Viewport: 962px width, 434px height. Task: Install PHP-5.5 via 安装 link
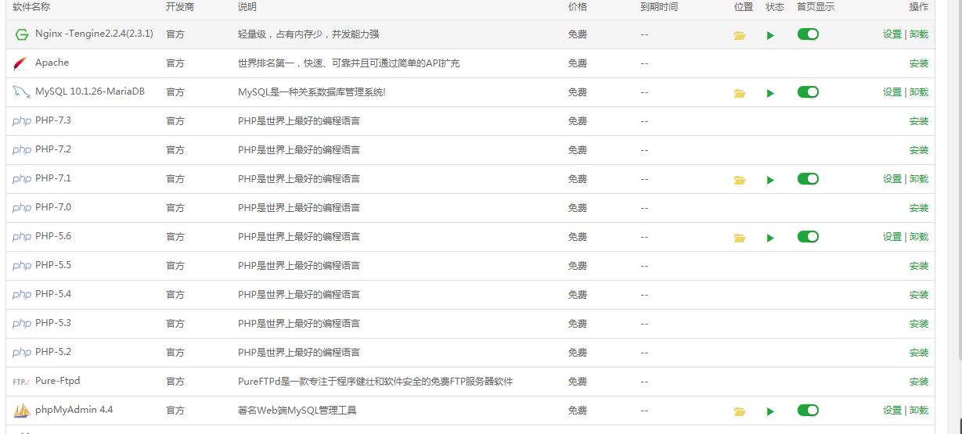coord(919,266)
